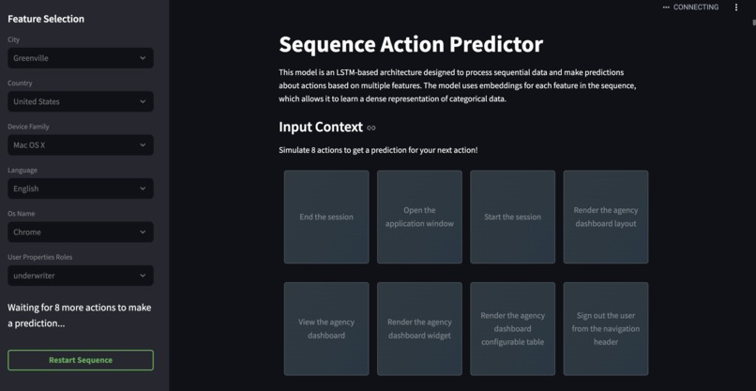This screenshot has width=756, height=391.
Task: Choose Render the agency dashboard widget action
Action: [x=419, y=329]
